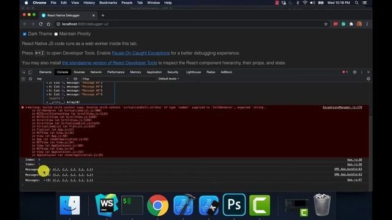This screenshot has width=392, height=220.
Task: Launch WebStorm from the Dock
Action: pyautogui.click(x=107, y=205)
